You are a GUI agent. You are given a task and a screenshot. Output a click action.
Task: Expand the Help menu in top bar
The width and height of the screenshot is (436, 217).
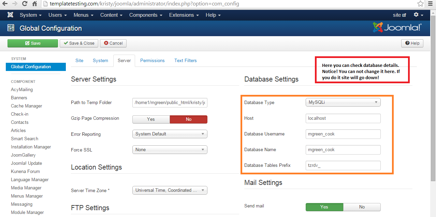click(213, 15)
